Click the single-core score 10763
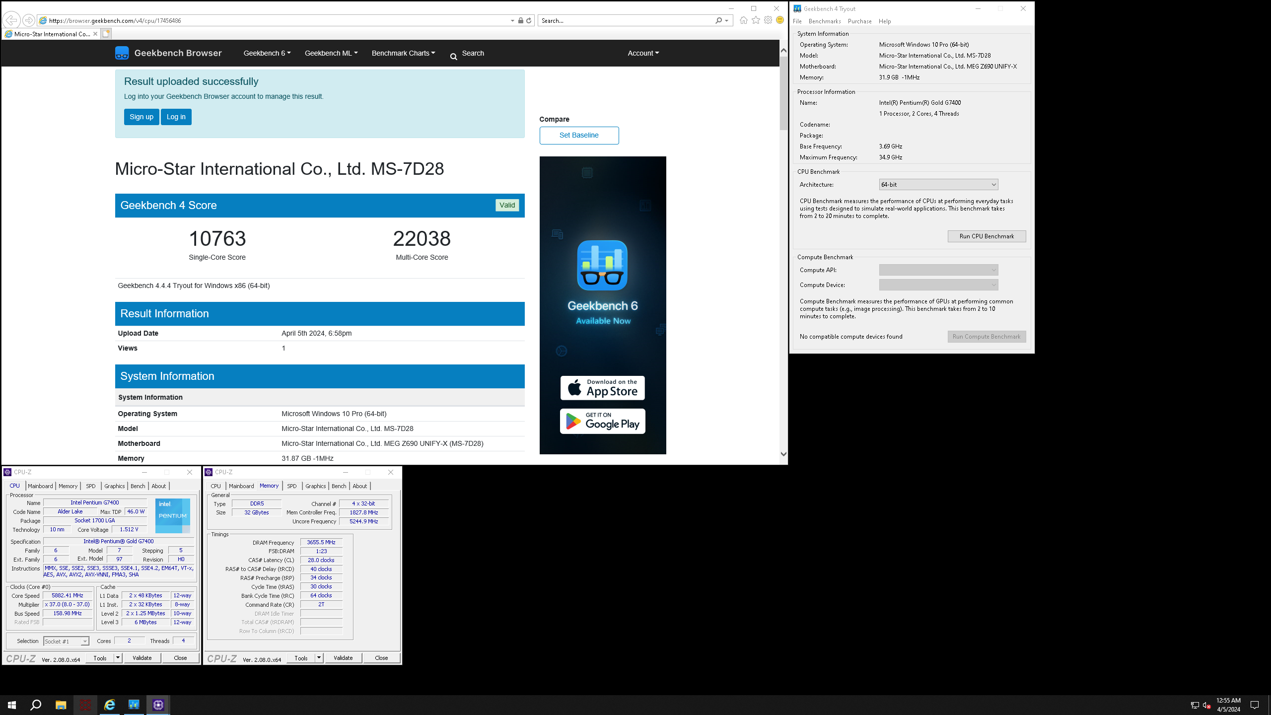The image size is (1271, 715). click(217, 239)
